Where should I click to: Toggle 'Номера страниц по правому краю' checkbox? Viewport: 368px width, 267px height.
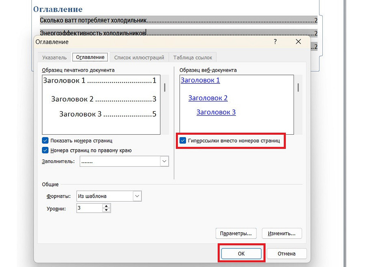[x=46, y=150]
